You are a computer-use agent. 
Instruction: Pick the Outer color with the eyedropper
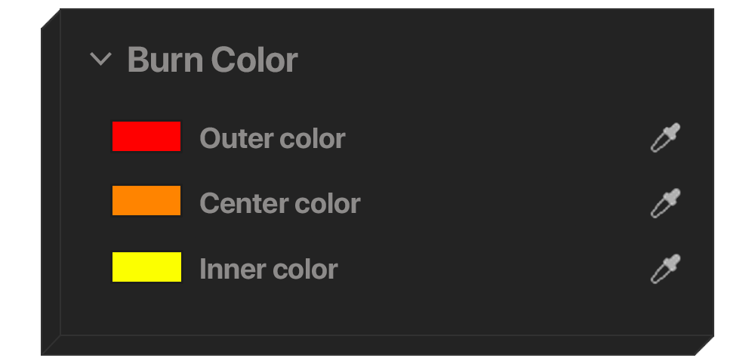coord(665,138)
